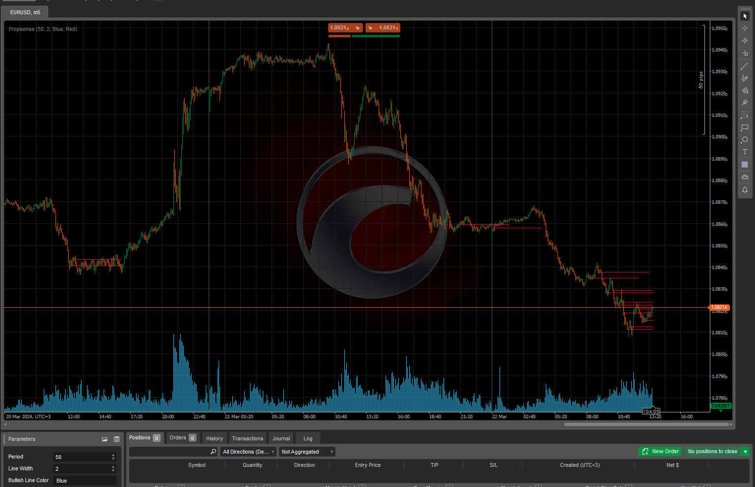
Task: Click the 04:05 countdown label
Action: click(652, 411)
